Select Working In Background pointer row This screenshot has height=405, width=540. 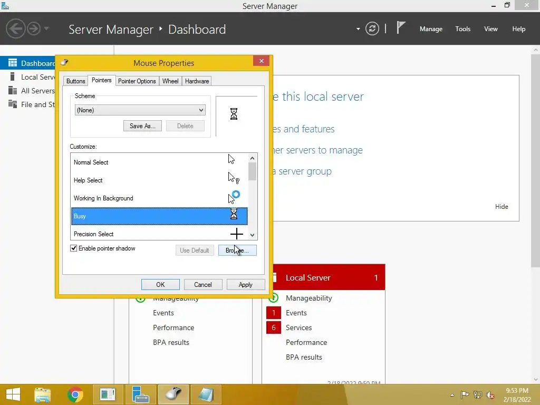coord(159,198)
